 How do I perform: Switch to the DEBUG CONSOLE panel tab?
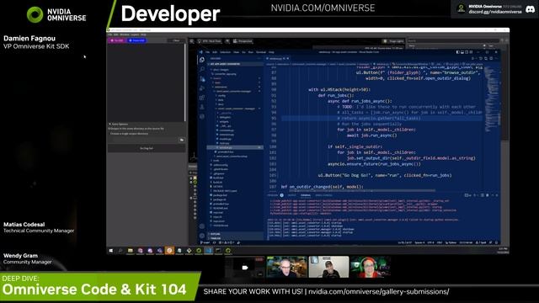coord(323,195)
